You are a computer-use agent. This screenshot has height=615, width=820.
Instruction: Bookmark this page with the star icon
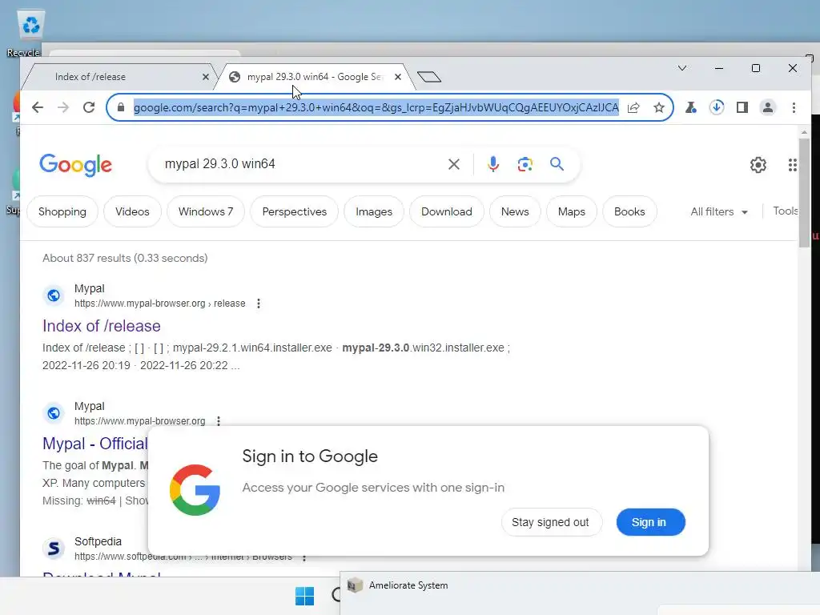(x=659, y=108)
